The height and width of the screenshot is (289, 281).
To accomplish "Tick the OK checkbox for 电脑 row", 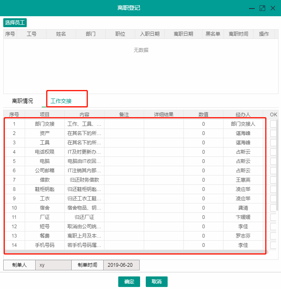I will tap(274, 161).
